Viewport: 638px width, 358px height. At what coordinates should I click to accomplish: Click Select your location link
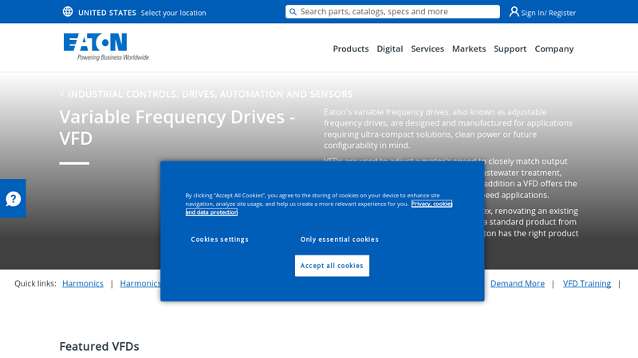pyautogui.click(x=173, y=13)
